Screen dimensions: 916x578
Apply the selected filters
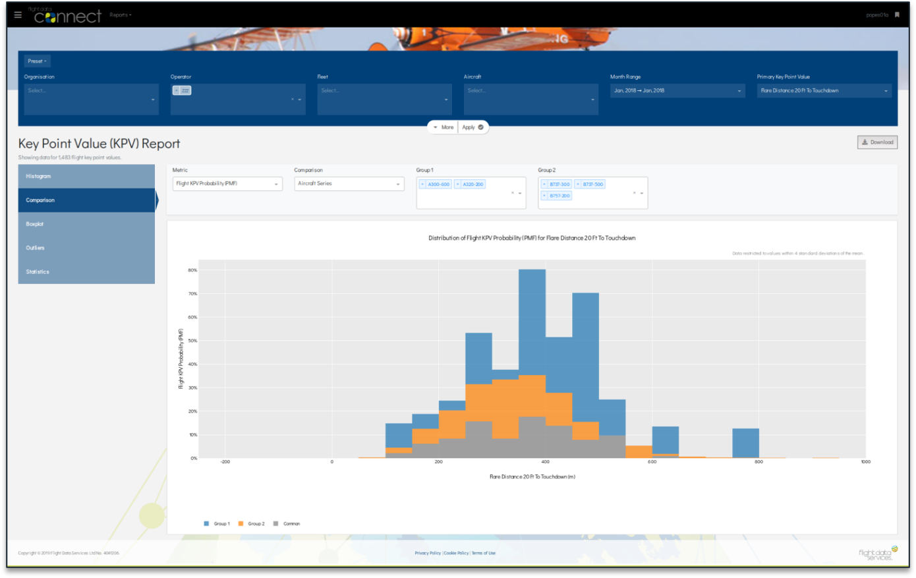pyautogui.click(x=472, y=127)
